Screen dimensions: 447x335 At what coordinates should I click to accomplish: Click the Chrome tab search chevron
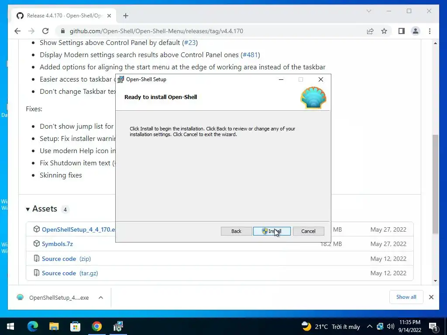pos(368,11)
